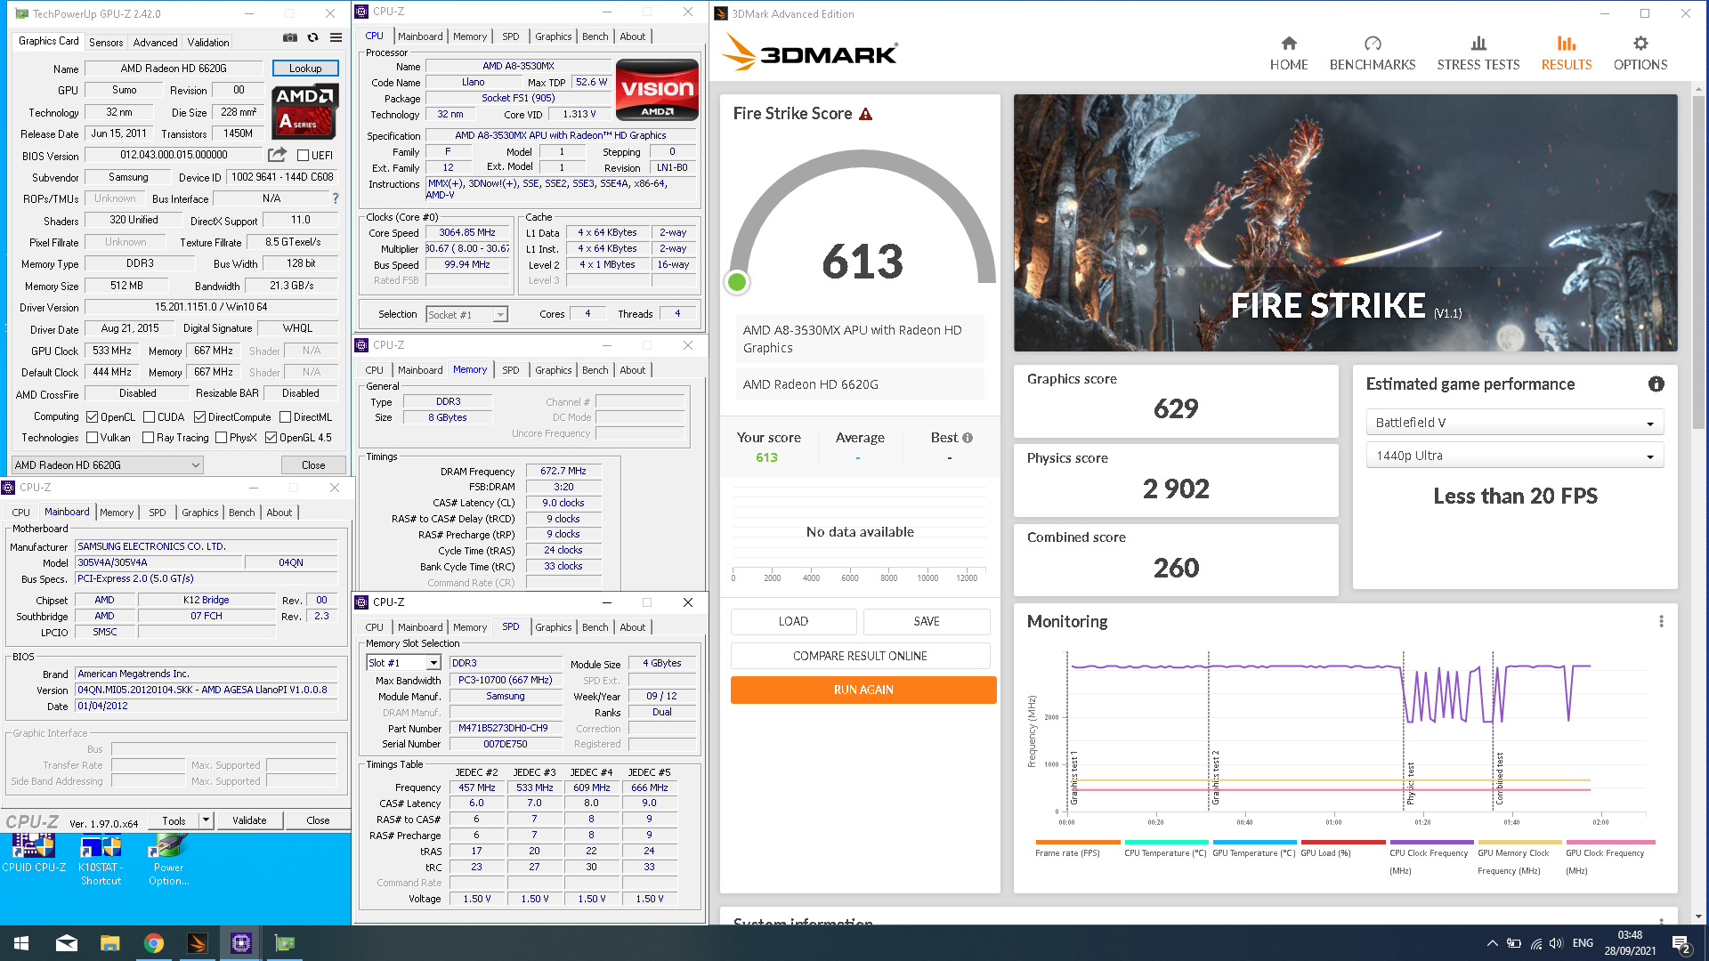The height and width of the screenshot is (961, 1709).
Task: Toggle DirectCompute checkbox
Action: click(x=199, y=416)
